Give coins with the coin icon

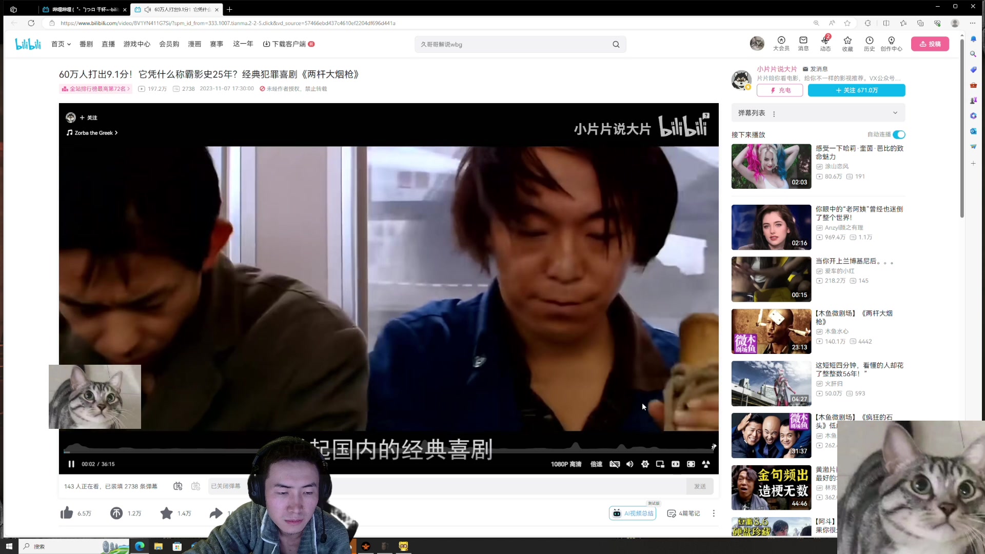click(x=116, y=513)
